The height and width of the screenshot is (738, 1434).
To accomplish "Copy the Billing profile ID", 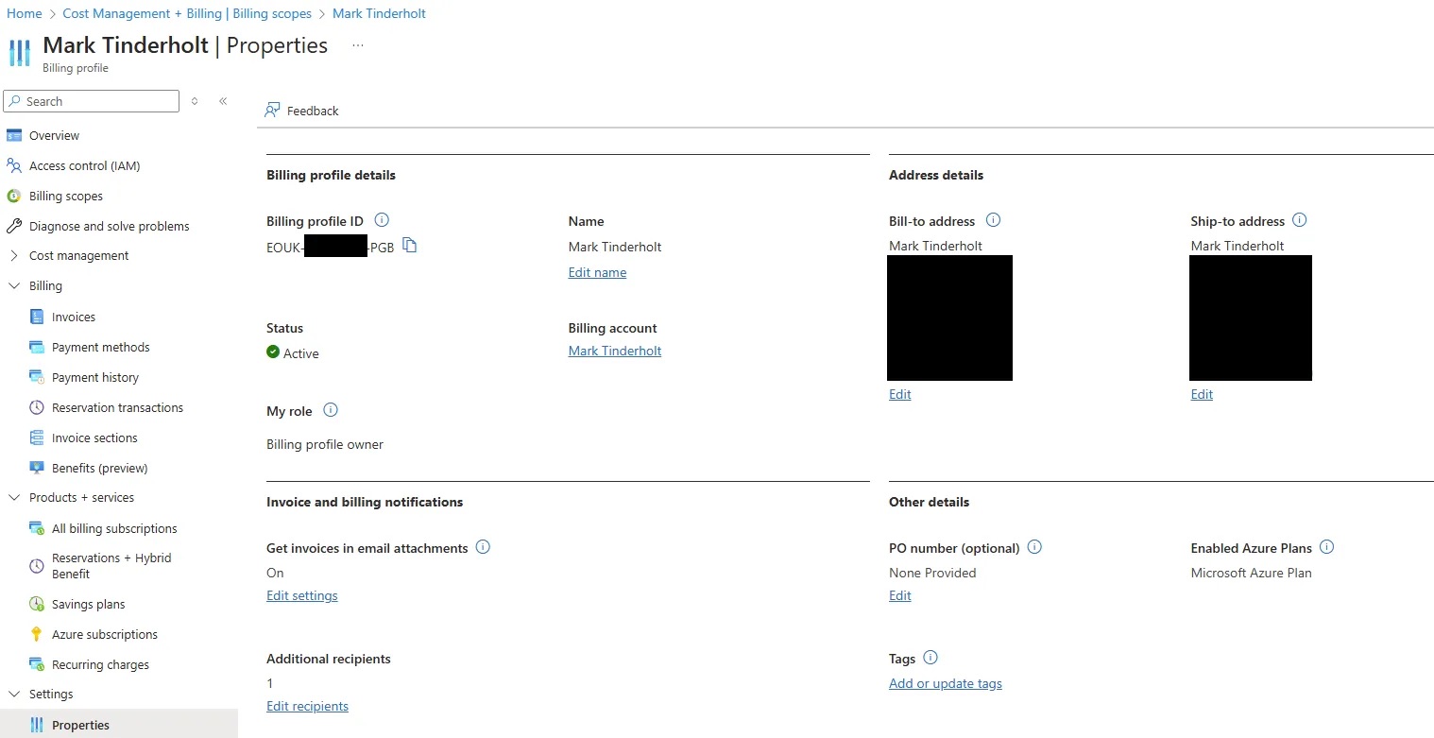I will (x=409, y=246).
